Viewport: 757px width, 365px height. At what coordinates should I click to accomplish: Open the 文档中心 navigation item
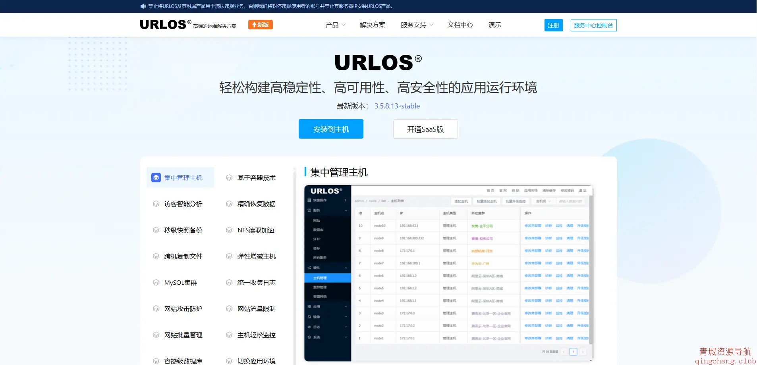460,25
